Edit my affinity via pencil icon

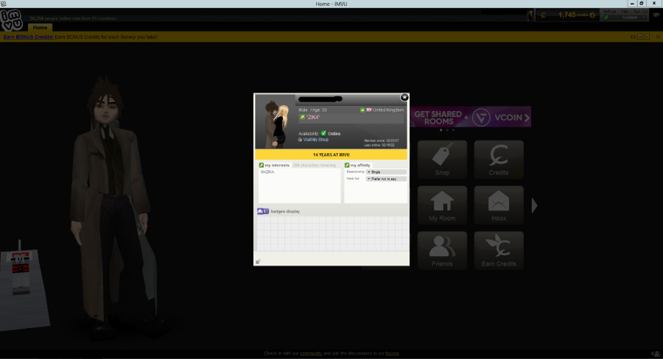pyautogui.click(x=347, y=165)
